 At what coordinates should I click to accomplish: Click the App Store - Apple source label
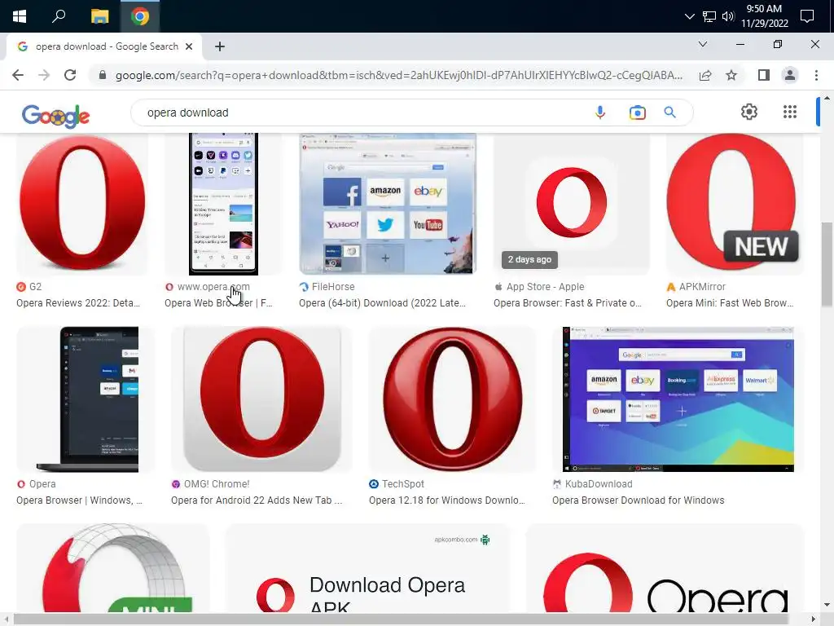tap(545, 286)
